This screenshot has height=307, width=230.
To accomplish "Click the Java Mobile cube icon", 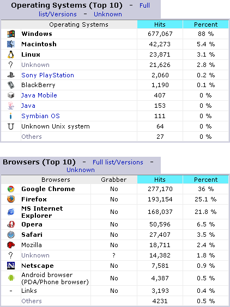I will coord(11,95).
